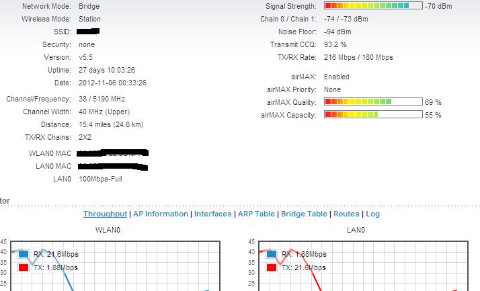Screen dimensions: 480x291
Task: Open the AP Information link
Action: [x=161, y=214]
